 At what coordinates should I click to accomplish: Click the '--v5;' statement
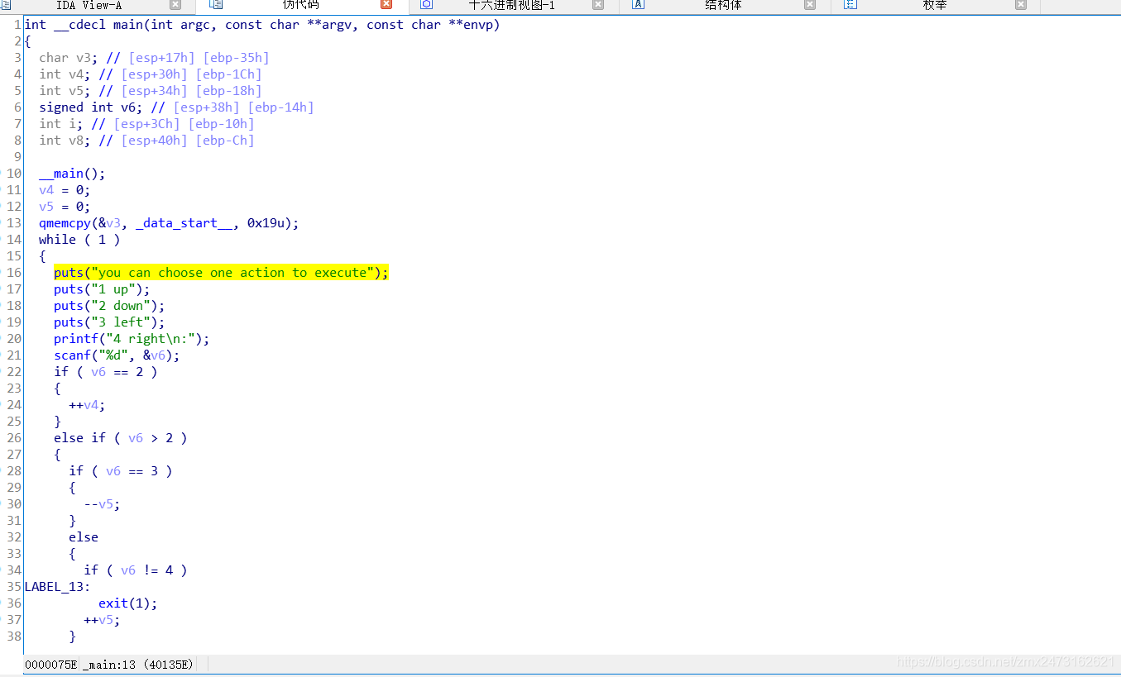click(102, 504)
